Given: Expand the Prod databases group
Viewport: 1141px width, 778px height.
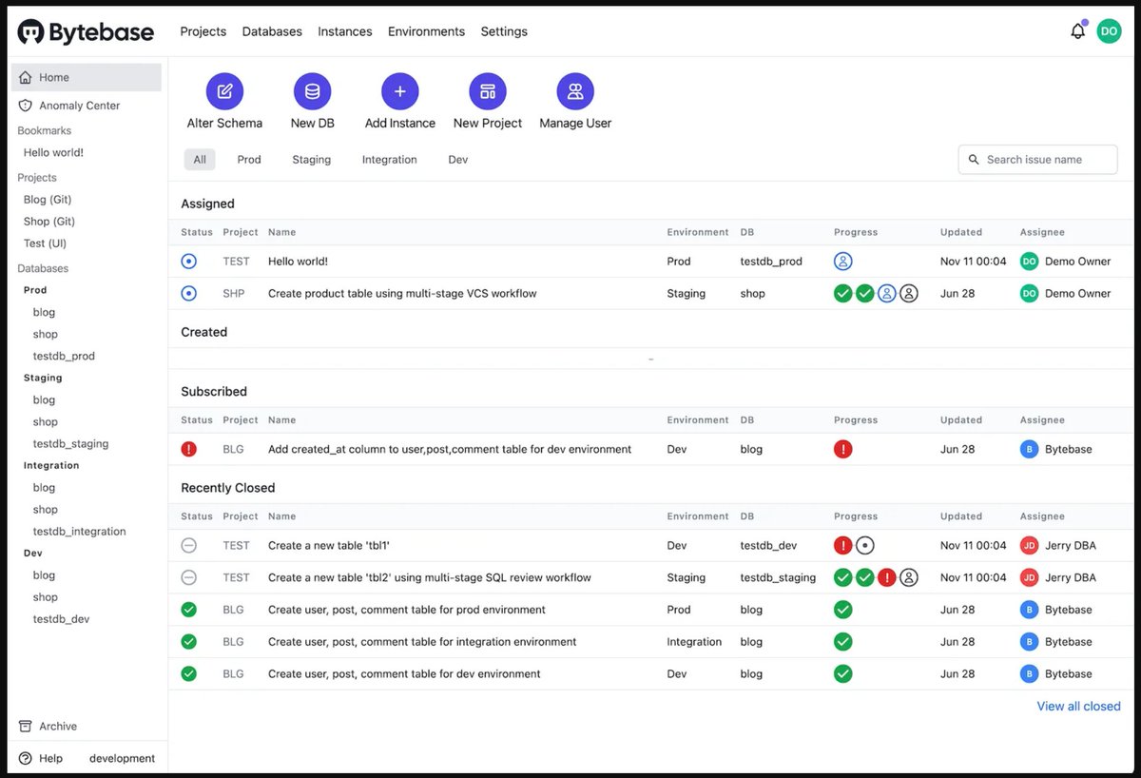Looking at the screenshot, I should coord(34,289).
